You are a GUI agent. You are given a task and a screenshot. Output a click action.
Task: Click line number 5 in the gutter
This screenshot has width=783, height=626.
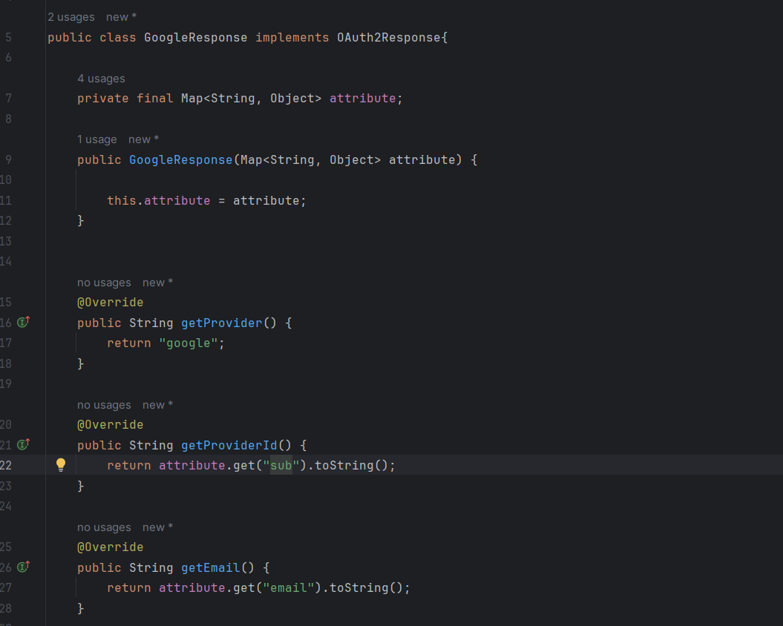point(8,37)
